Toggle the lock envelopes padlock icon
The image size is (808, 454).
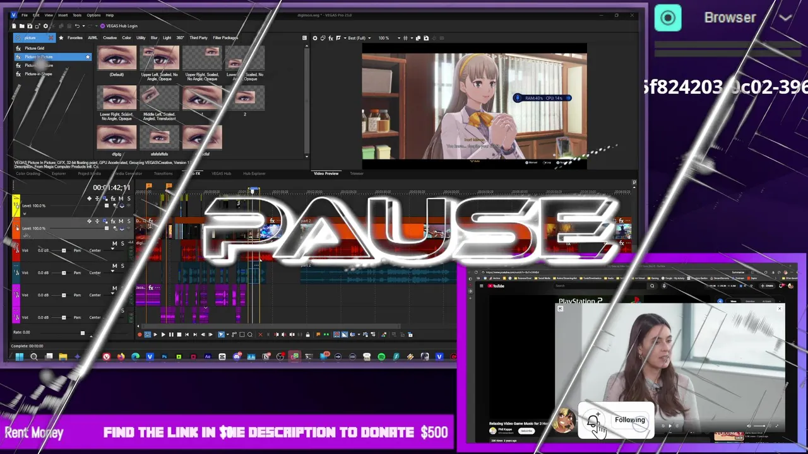[x=308, y=334]
